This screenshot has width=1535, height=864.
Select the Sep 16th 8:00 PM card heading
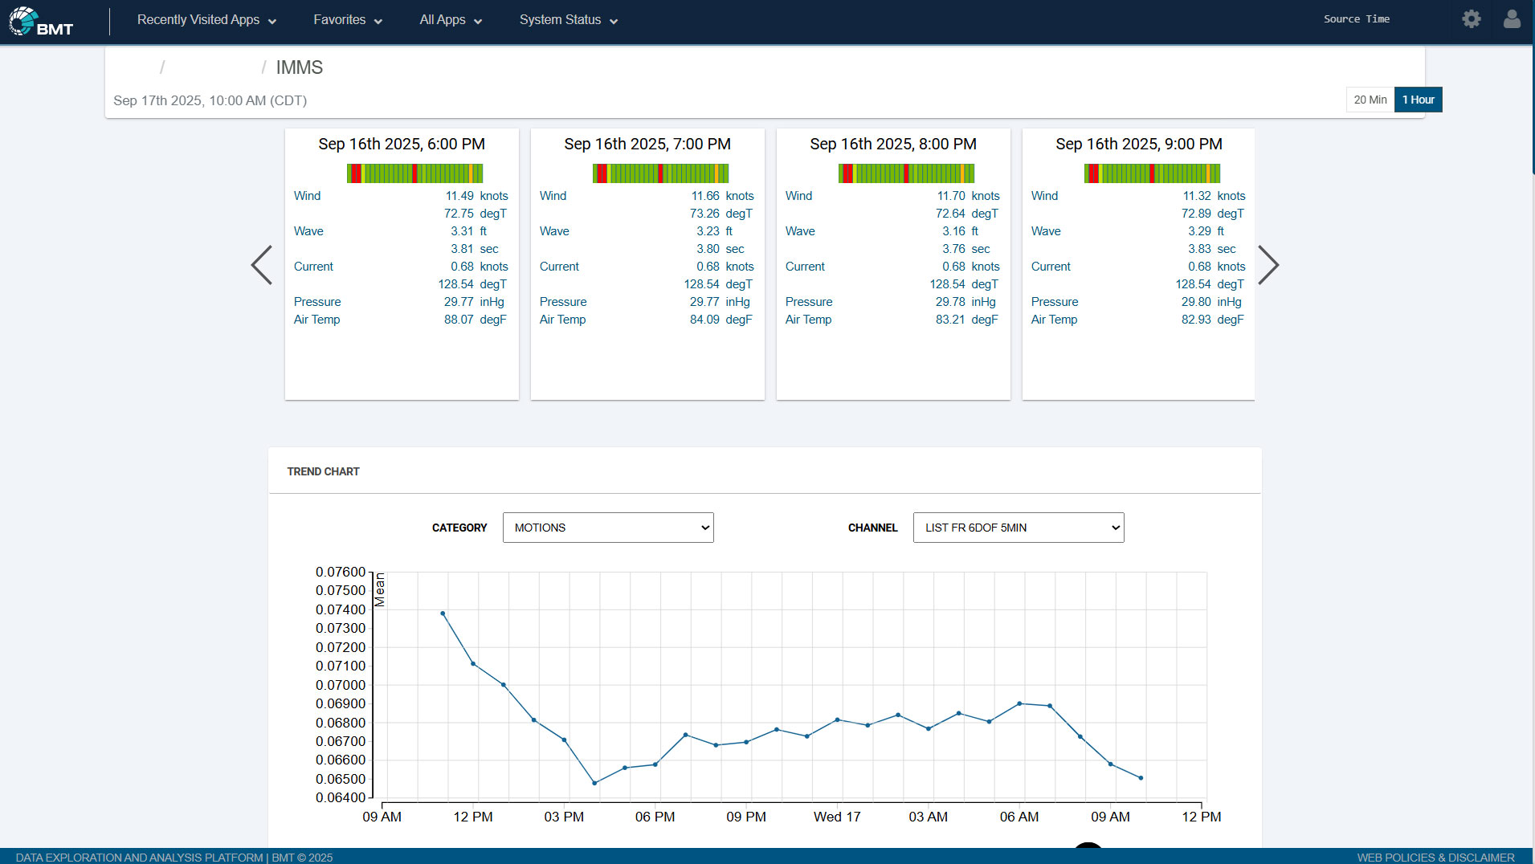[892, 144]
